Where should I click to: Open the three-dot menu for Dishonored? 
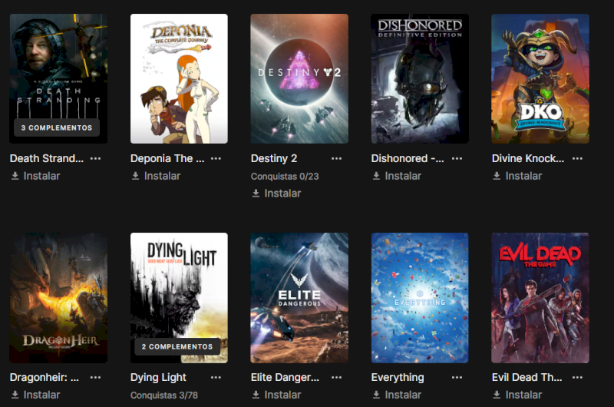[457, 158]
